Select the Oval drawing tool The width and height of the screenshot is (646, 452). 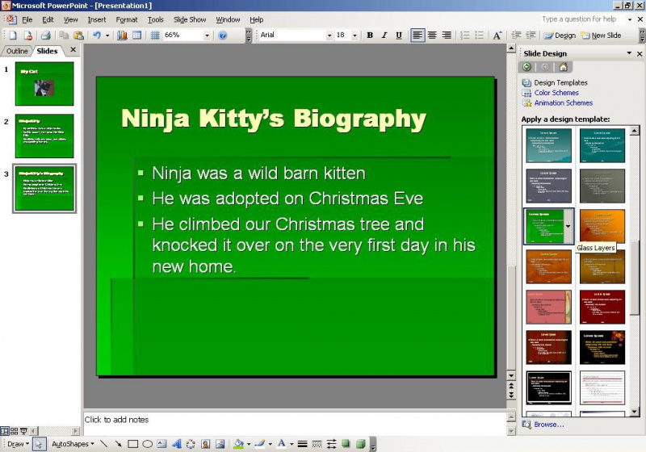[x=148, y=444]
